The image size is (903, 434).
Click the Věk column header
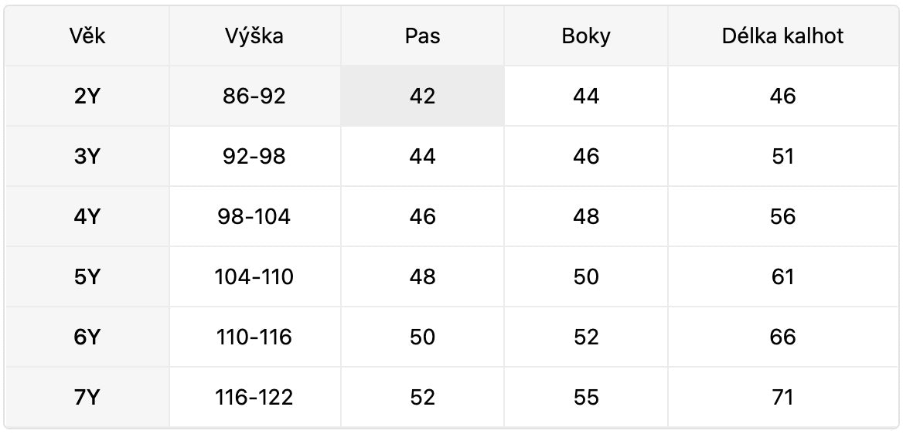point(87,36)
